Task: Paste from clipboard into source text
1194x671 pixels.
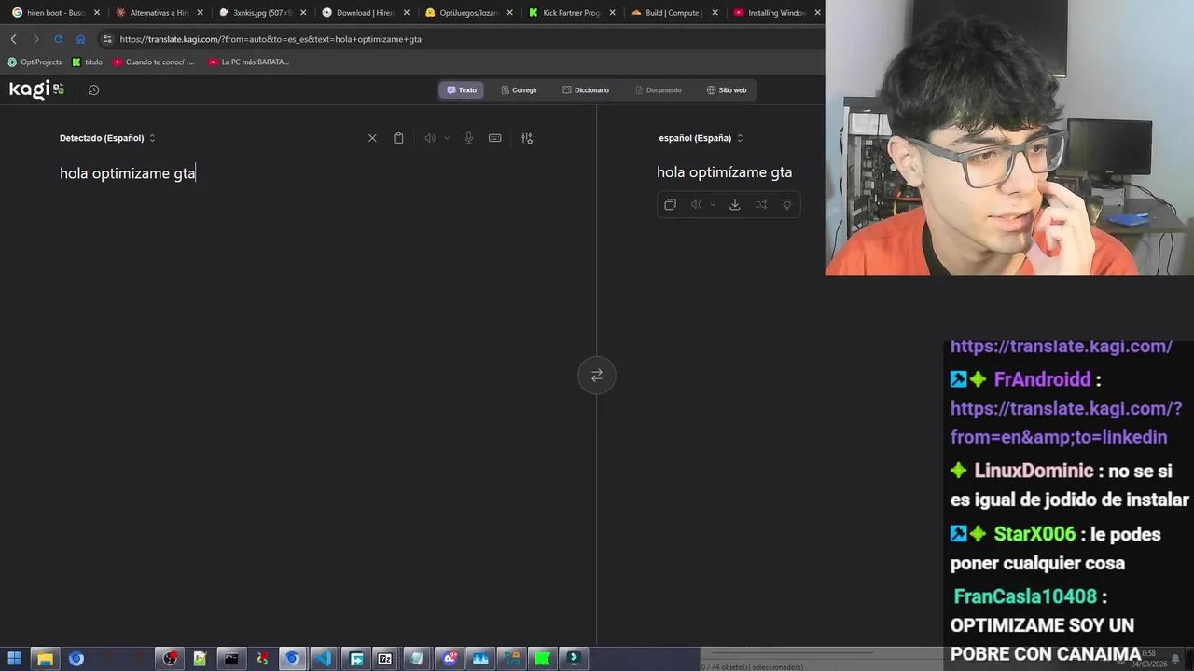Action: 398,138
